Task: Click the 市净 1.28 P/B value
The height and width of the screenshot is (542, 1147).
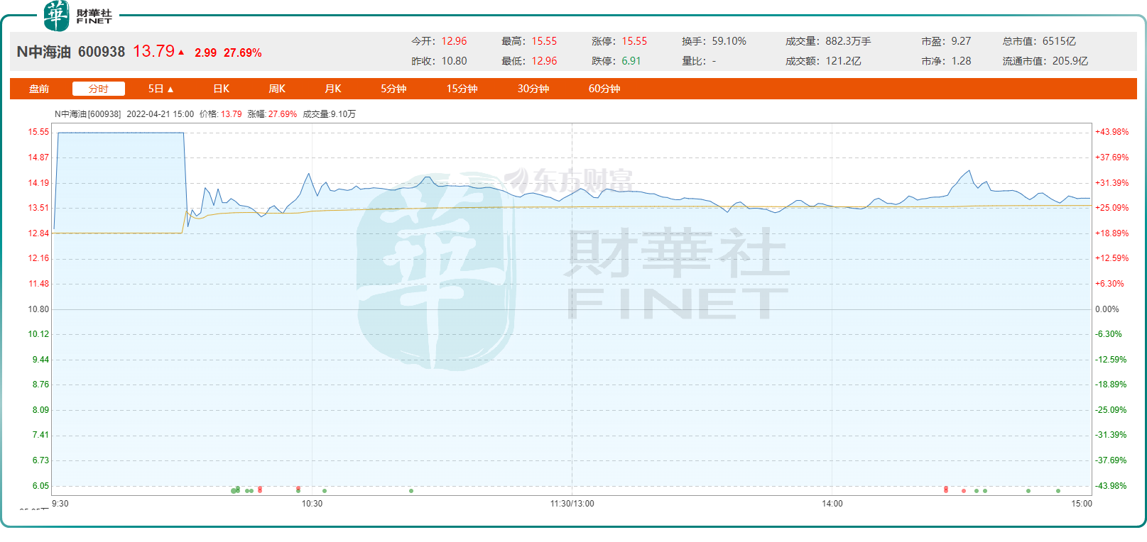Action: click(946, 61)
